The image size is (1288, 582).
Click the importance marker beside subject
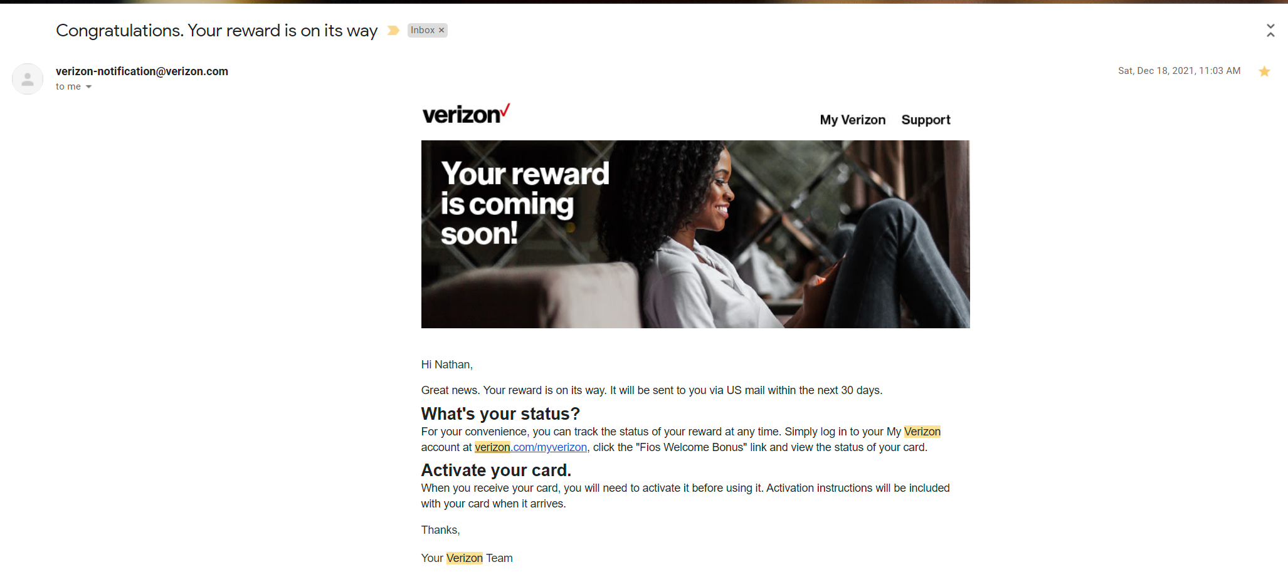coord(393,31)
